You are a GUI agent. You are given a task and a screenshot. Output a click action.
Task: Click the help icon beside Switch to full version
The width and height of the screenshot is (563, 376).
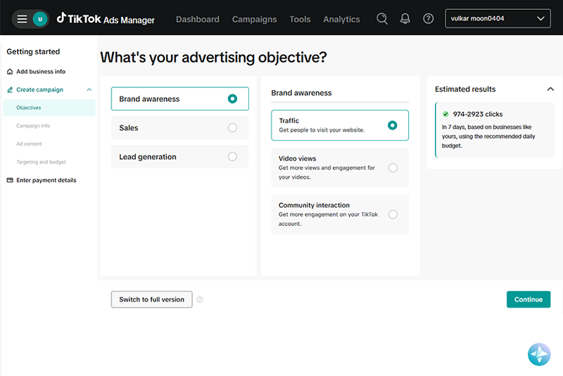(200, 299)
